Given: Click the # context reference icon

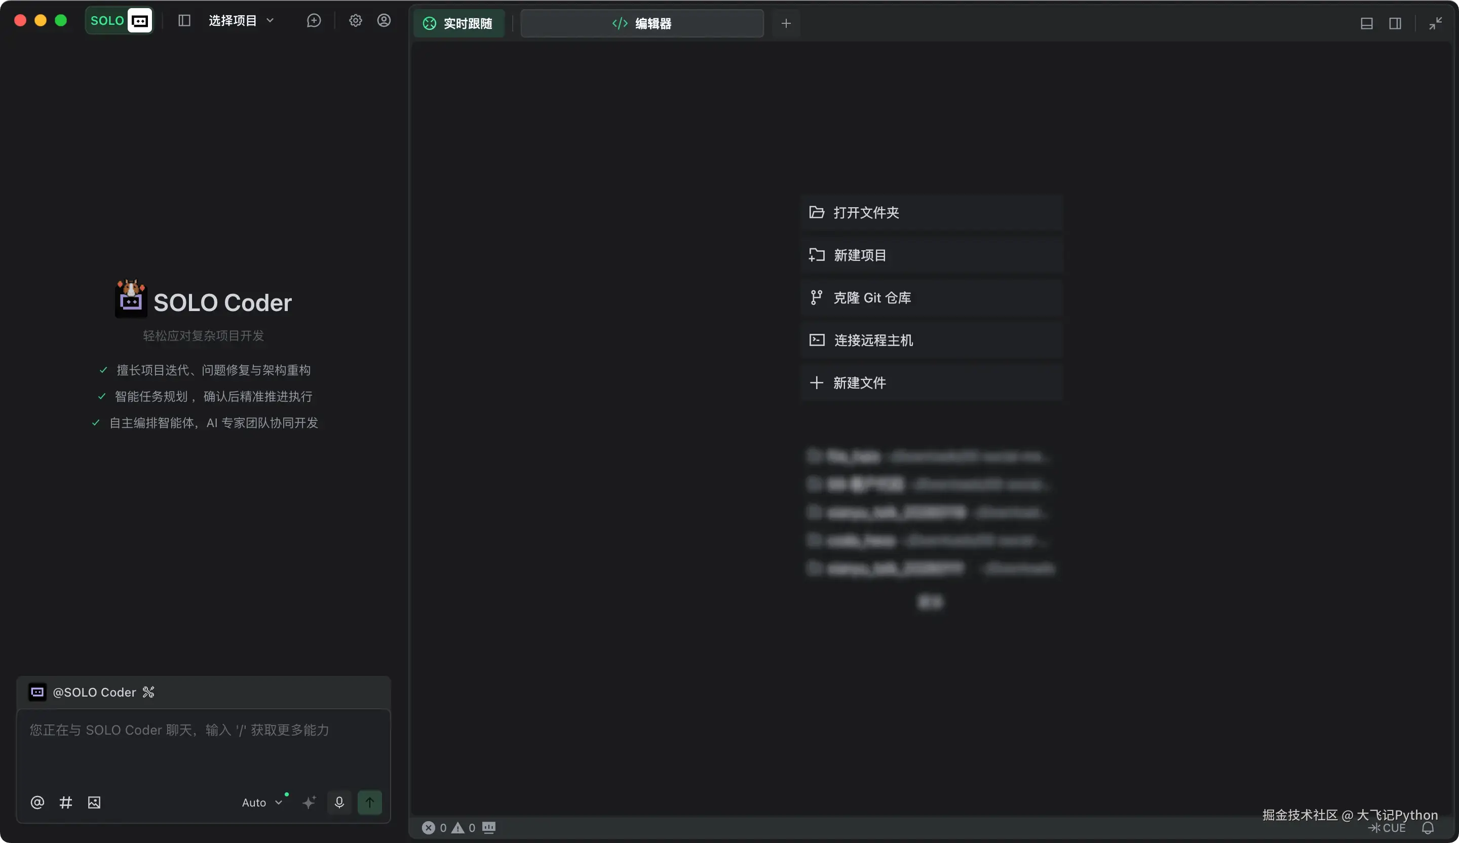Looking at the screenshot, I should 65,802.
